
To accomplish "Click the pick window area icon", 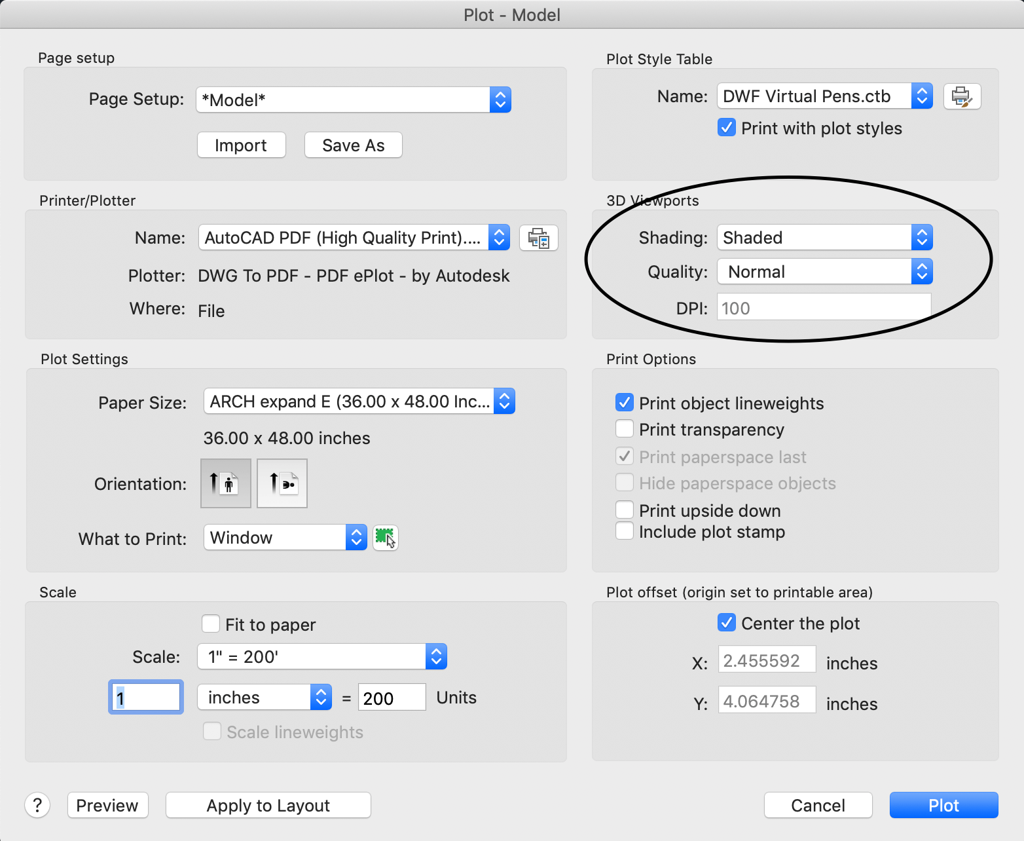I will coord(386,538).
